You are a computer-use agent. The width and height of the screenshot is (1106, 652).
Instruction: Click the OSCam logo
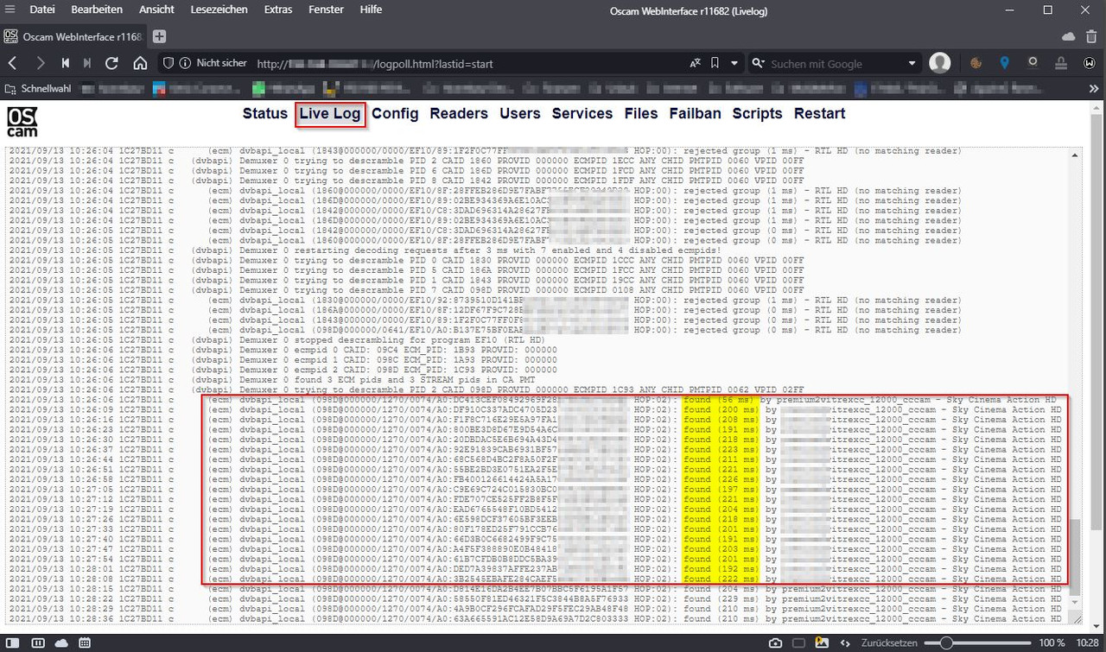tap(21, 121)
